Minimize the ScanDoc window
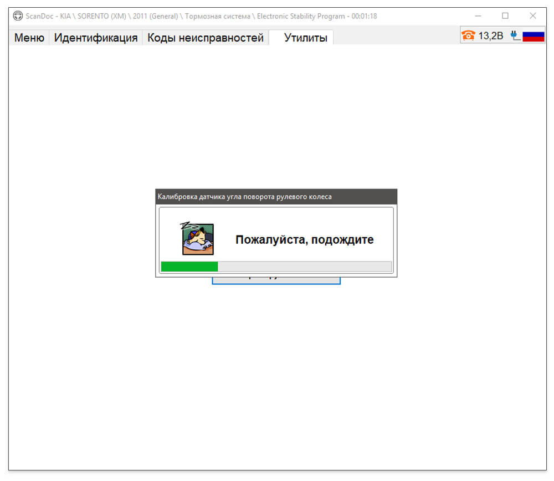Image resolution: width=554 pixels, height=481 pixels. pos(478,16)
